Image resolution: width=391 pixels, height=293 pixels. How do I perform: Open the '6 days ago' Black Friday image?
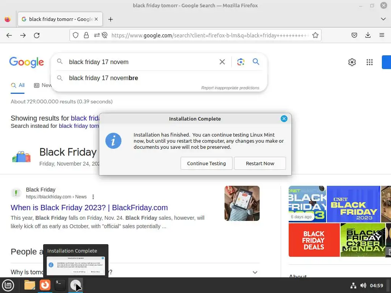[307, 204]
